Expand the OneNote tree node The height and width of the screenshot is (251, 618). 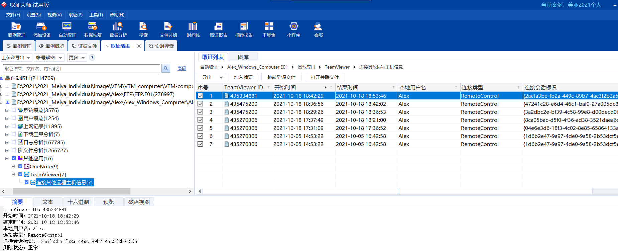[13, 166]
